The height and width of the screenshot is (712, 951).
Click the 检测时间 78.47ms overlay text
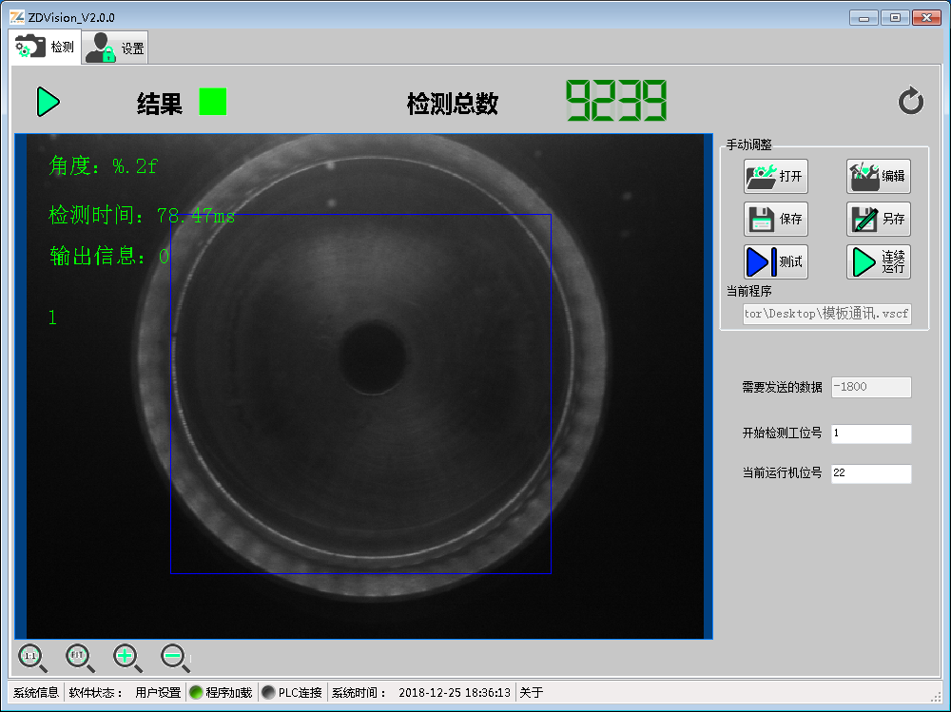(142, 215)
